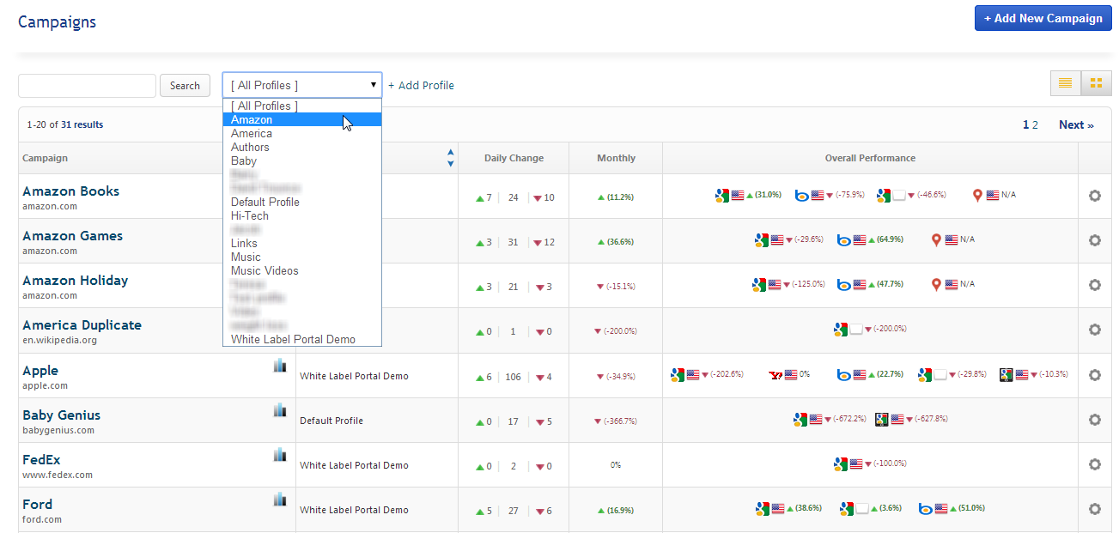The height and width of the screenshot is (533, 1119).
Task: Open settings gear for Amazon Books row
Action: 1094,196
